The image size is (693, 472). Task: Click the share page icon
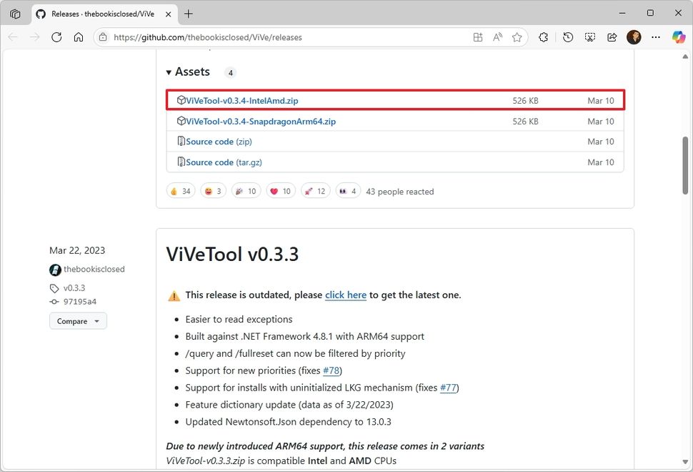(x=612, y=37)
